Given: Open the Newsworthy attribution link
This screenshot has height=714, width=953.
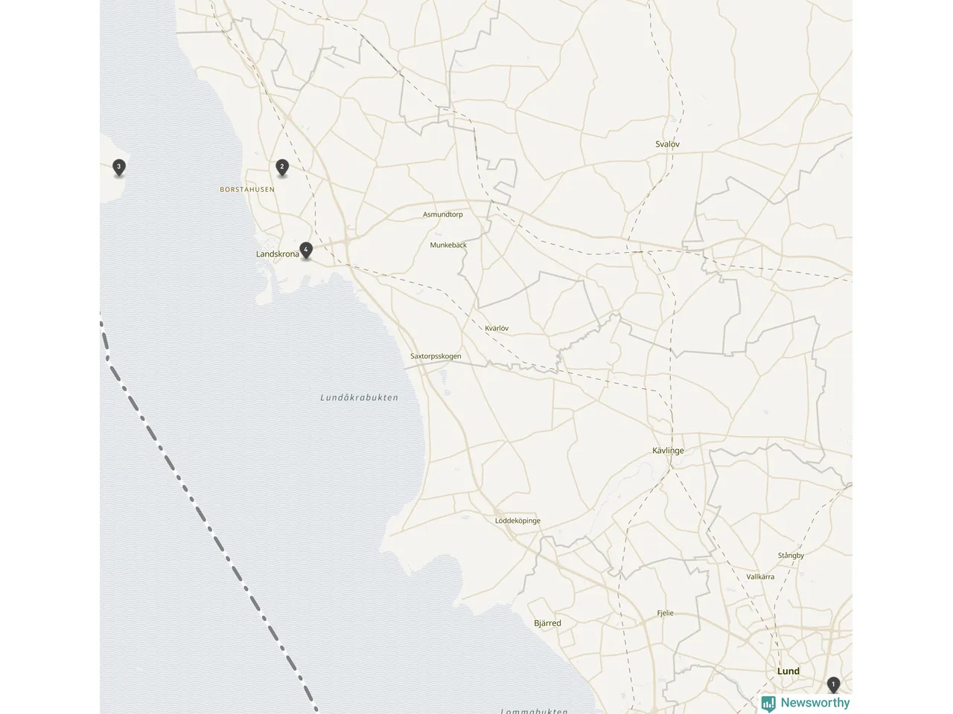Looking at the screenshot, I should (806, 703).
